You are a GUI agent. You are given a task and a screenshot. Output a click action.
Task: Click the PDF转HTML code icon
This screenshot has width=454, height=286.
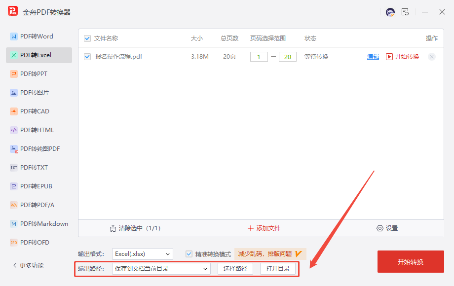click(14, 130)
